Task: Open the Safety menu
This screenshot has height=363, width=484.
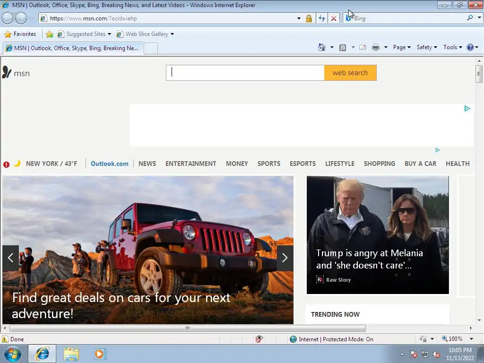Action: click(427, 47)
